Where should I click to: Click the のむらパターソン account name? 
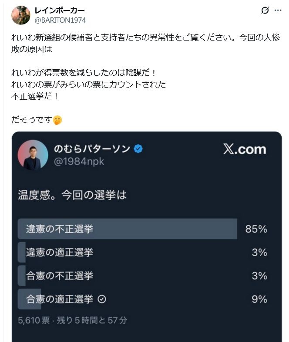(92, 149)
